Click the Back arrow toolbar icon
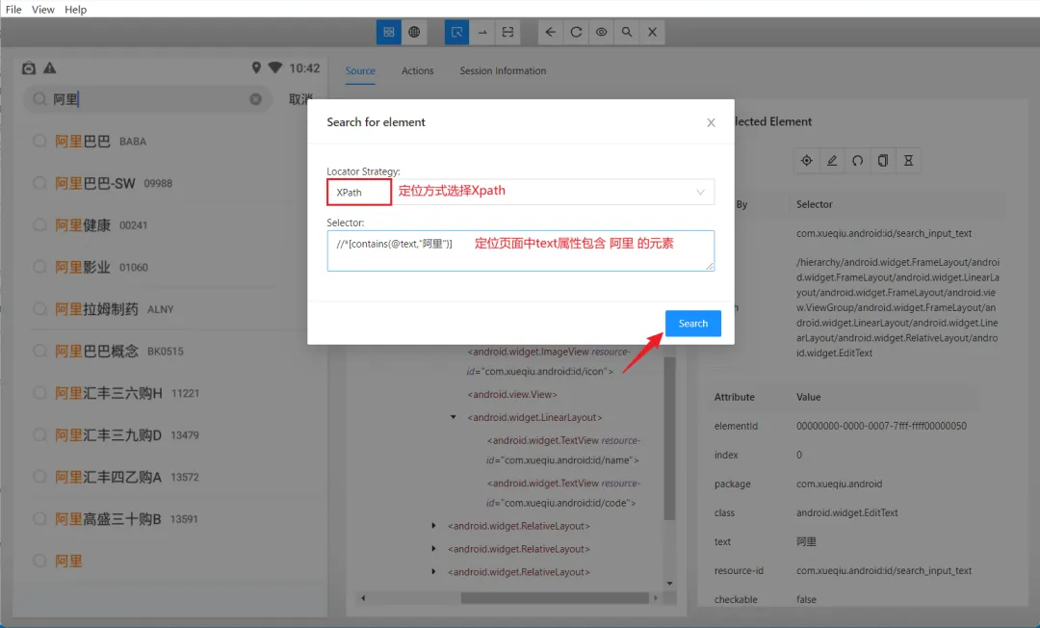 click(x=550, y=32)
